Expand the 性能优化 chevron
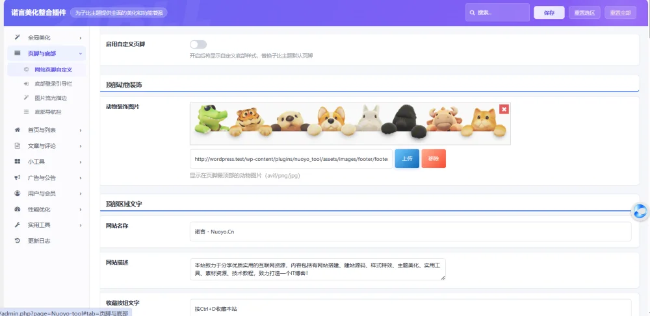The width and height of the screenshot is (650, 316). point(81,210)
